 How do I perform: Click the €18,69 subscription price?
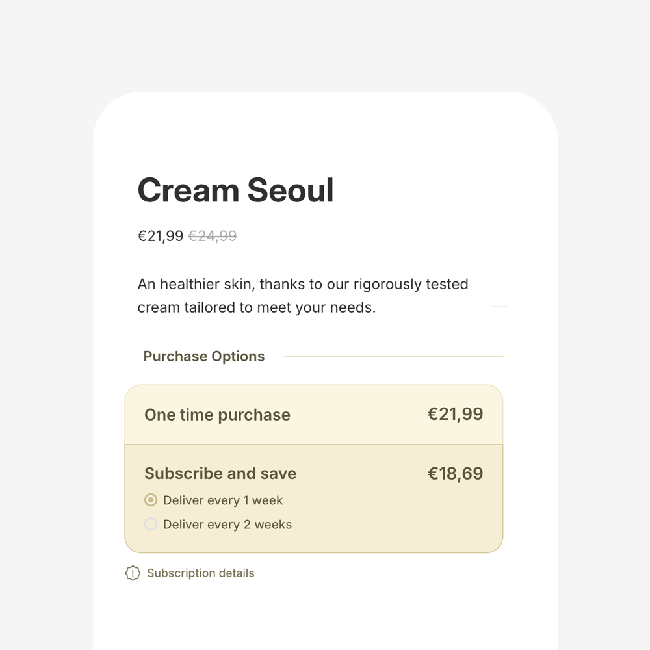pyautogui.click(x=455, y=474)
